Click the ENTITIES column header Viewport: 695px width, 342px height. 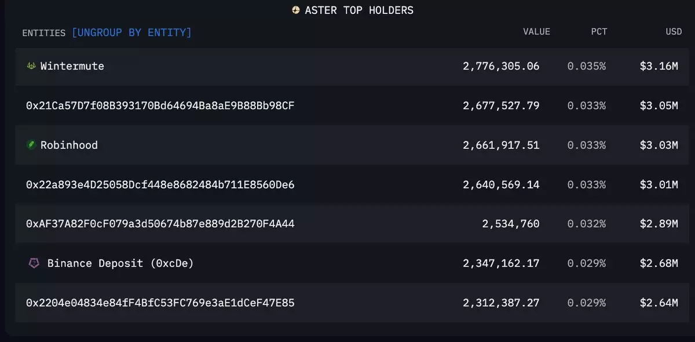pos(43,33)
